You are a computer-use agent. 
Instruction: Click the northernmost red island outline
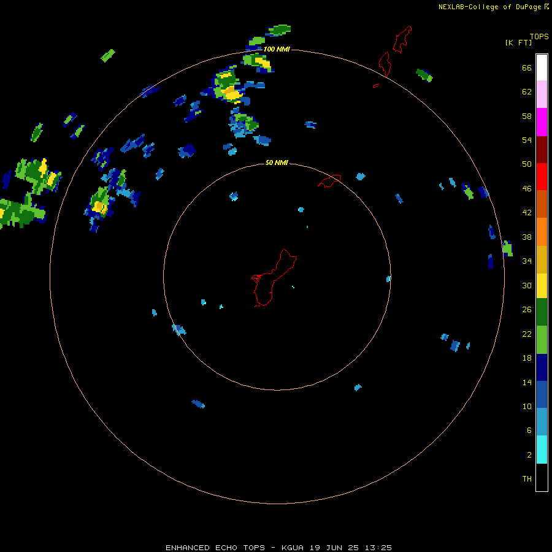[402, 39]
